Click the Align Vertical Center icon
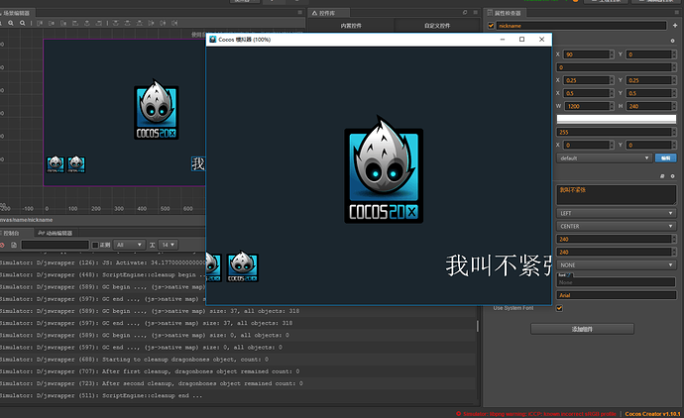Viewport: 684px width, 418px height. 52,23
